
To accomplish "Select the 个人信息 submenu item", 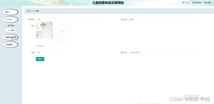I will point(11,30).
